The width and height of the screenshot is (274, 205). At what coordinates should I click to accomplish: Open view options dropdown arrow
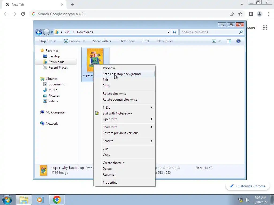pos(220,41)
